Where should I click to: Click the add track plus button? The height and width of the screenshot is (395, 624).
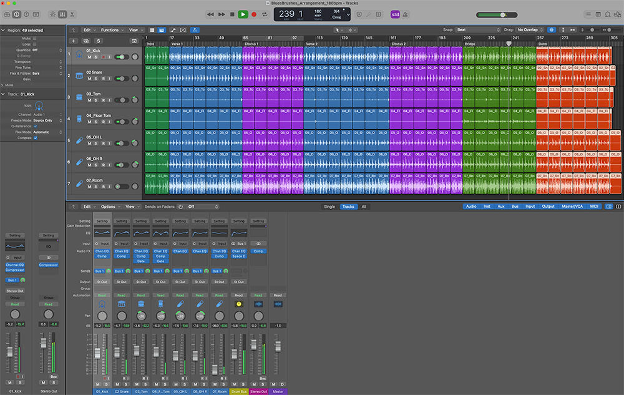[x=75, y=41]
